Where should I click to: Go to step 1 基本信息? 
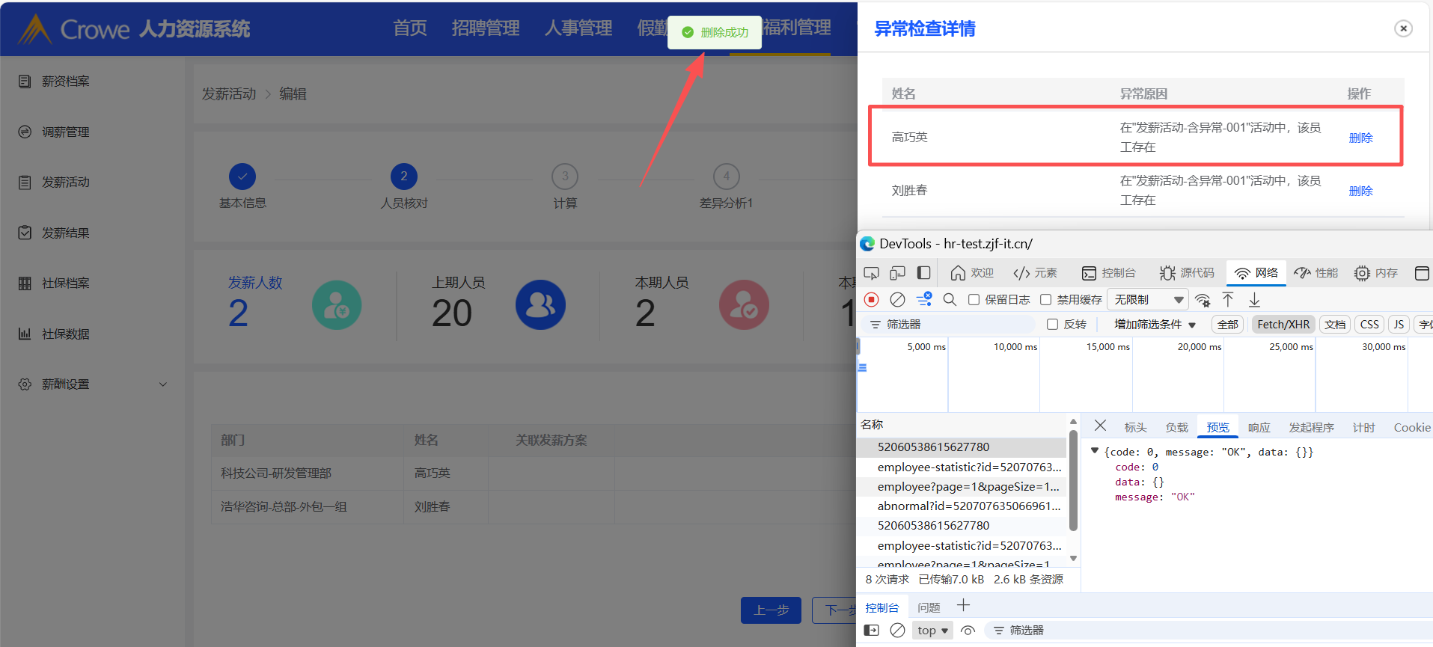pos(242,177)
